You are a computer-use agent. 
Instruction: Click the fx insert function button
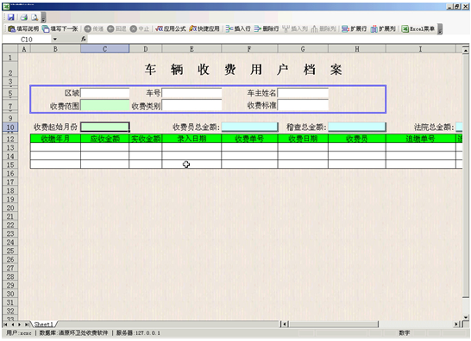click(84, 39)
